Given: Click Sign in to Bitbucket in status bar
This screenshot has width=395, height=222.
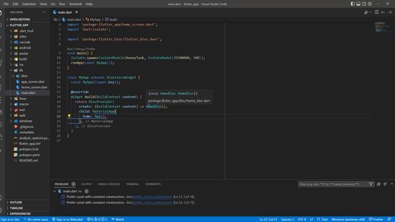Looking at the screenshot, I should 67,220.
